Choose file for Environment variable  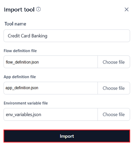coord(114,114)
